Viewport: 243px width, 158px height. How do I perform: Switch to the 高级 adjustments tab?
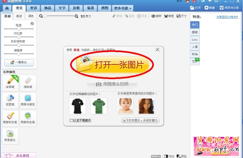(x=19, y=16)
